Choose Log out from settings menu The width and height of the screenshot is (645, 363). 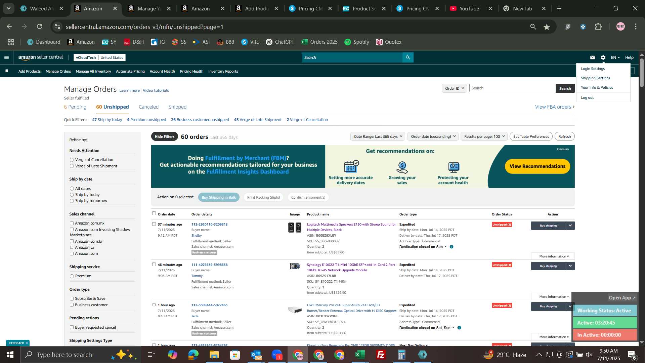click(x=587, y=97)
